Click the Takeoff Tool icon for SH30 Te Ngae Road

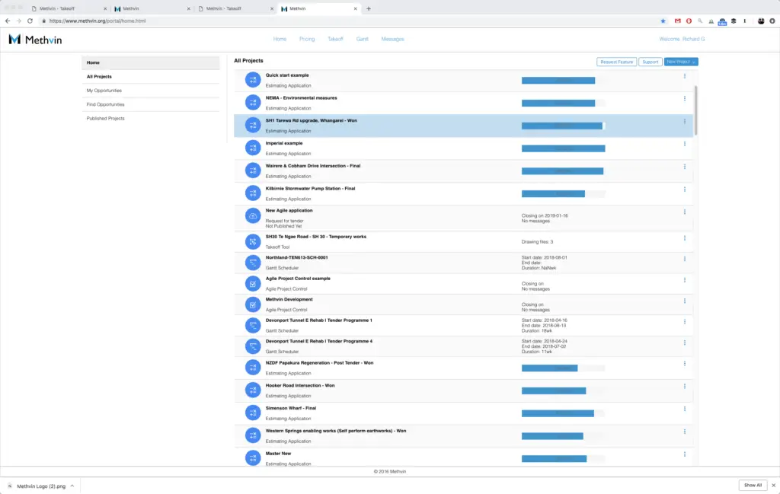click(252, 241)
